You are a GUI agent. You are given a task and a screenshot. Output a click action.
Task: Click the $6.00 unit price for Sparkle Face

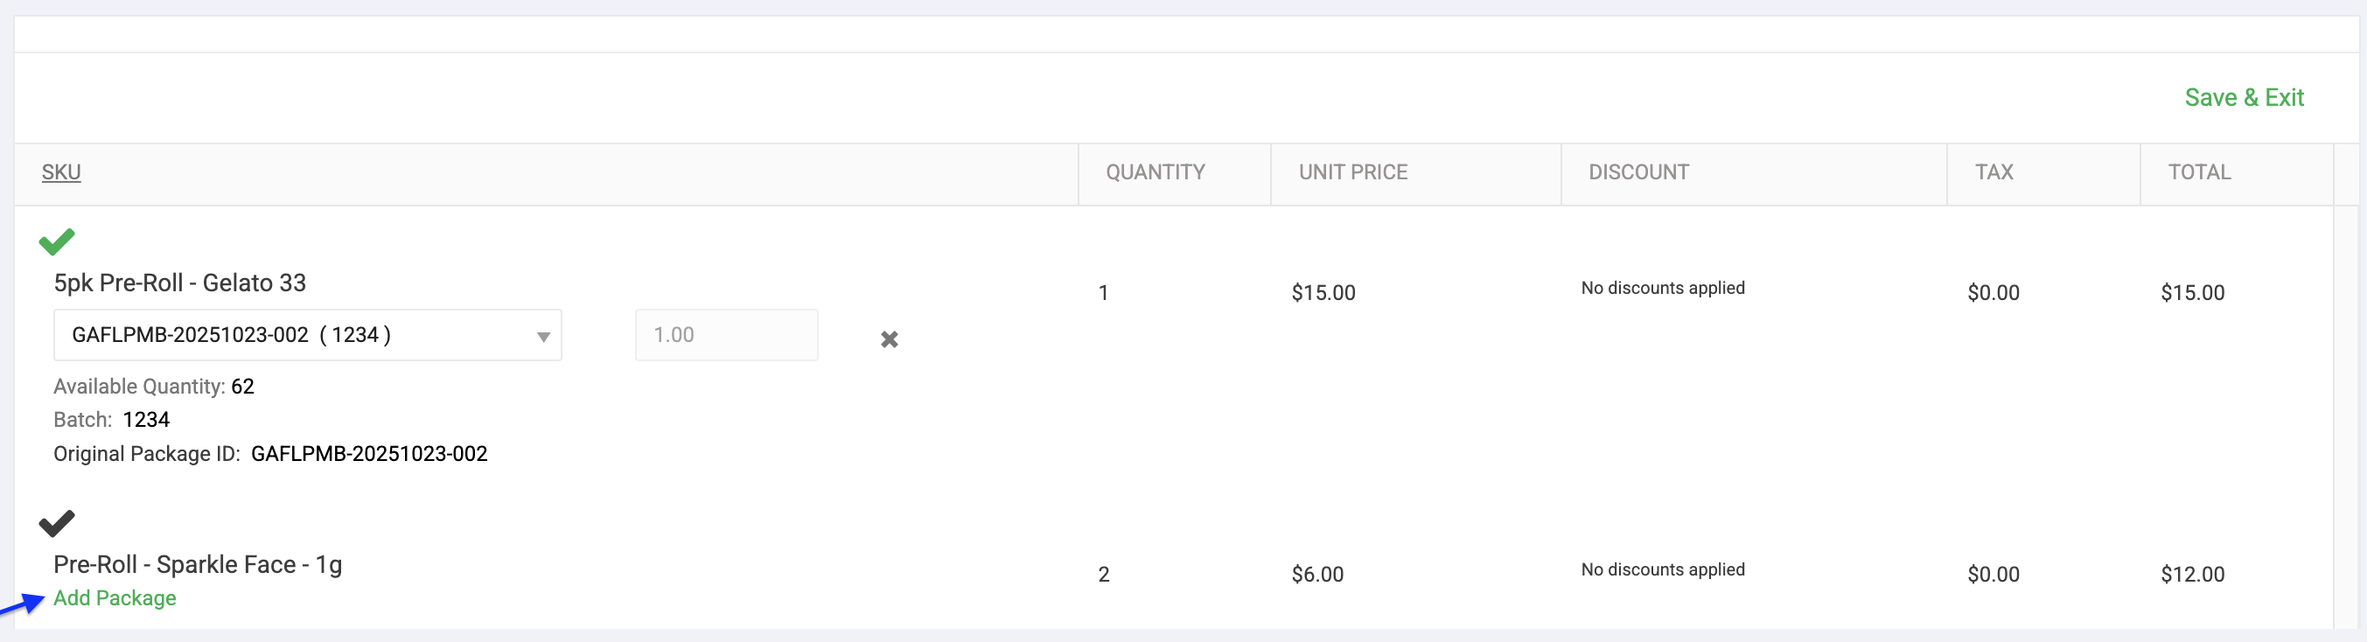[x=1316, y=574]
